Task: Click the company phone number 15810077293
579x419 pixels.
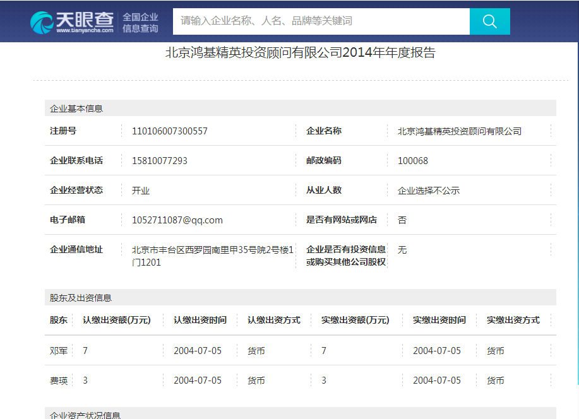Action: 159,161
